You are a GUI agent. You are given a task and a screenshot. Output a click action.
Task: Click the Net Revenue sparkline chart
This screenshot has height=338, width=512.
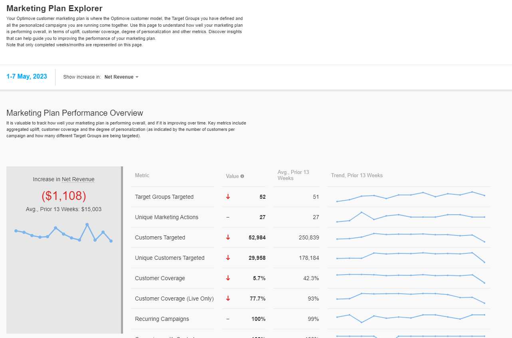point(64,233)
